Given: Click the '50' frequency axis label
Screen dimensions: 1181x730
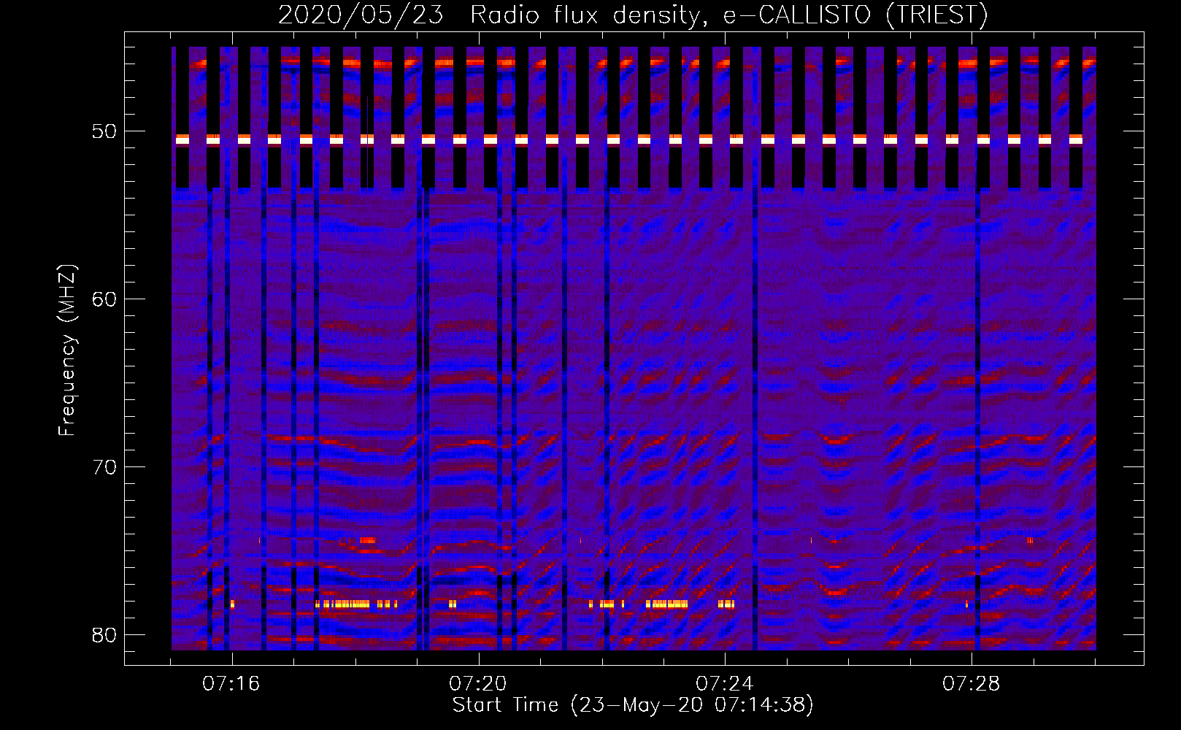Looking at the screenshot, I should (x=104, y=131).
